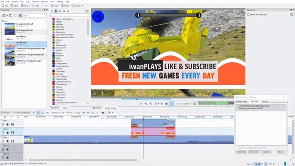Toggle the Effects for cap-bg.png checkbox

(x=248, y=14)
